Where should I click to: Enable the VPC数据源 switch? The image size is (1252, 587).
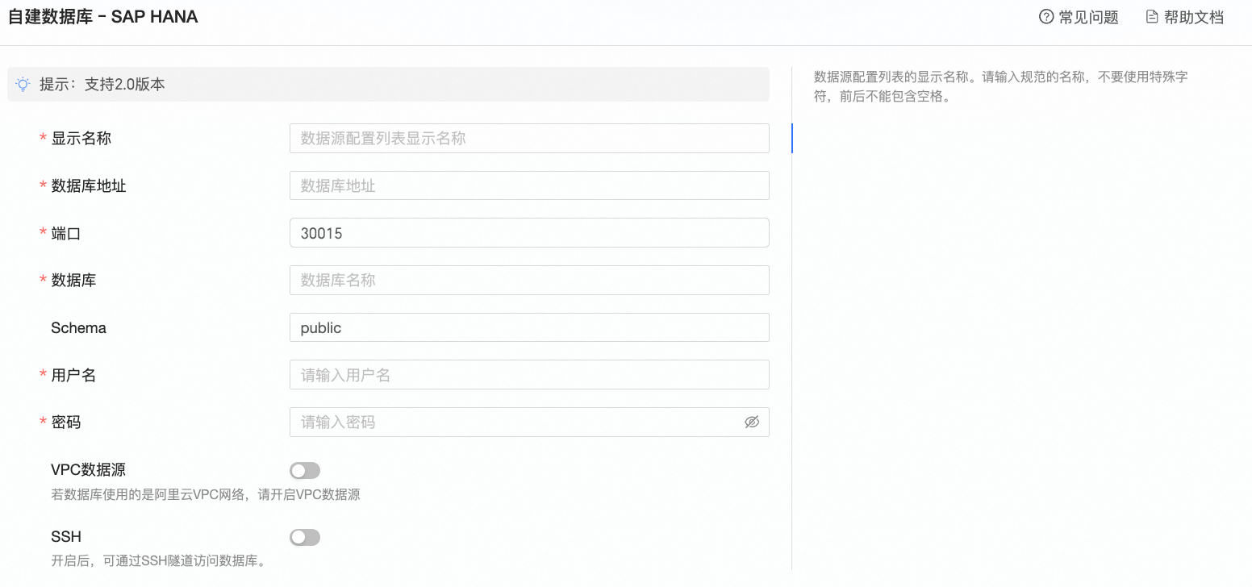(305, 470)
